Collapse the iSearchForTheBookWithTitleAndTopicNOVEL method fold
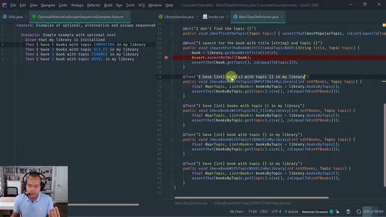The image size is (386, 217). pos(172,48)
